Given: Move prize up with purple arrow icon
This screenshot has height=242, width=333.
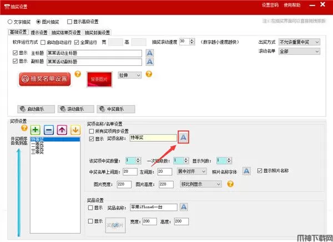Looking at the screenshot, I should pos(62,130).
